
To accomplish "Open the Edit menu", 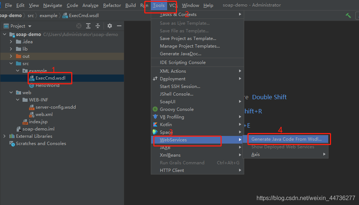I will 20,5.
